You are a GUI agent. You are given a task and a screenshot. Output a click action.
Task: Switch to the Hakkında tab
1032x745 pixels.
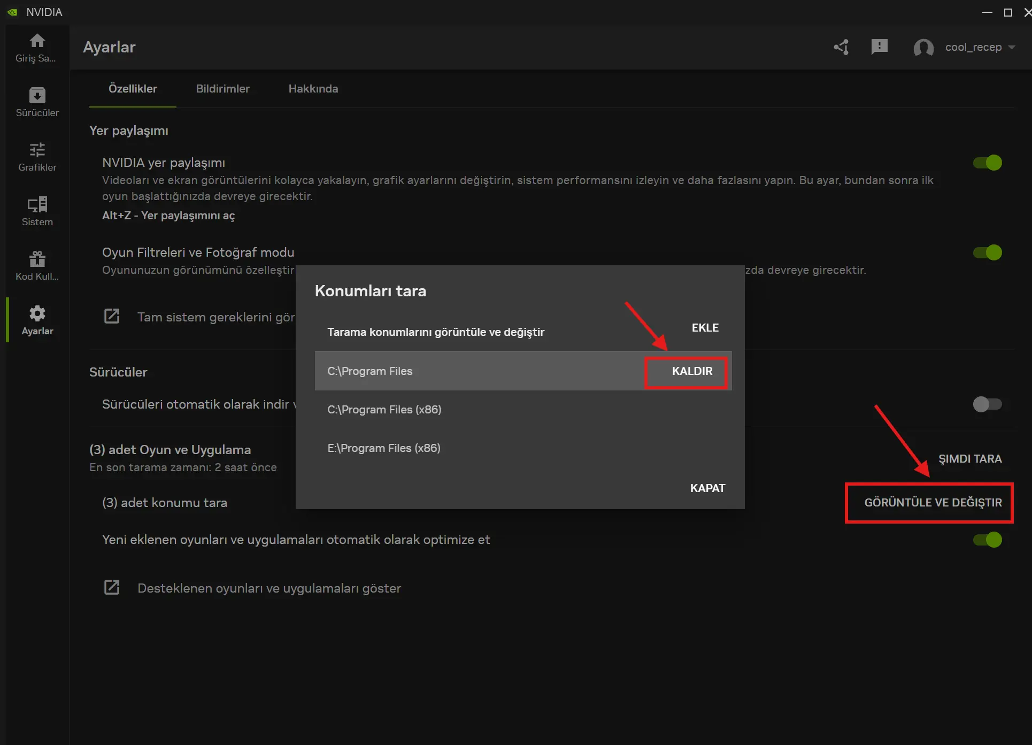click(x=313, y=89)
